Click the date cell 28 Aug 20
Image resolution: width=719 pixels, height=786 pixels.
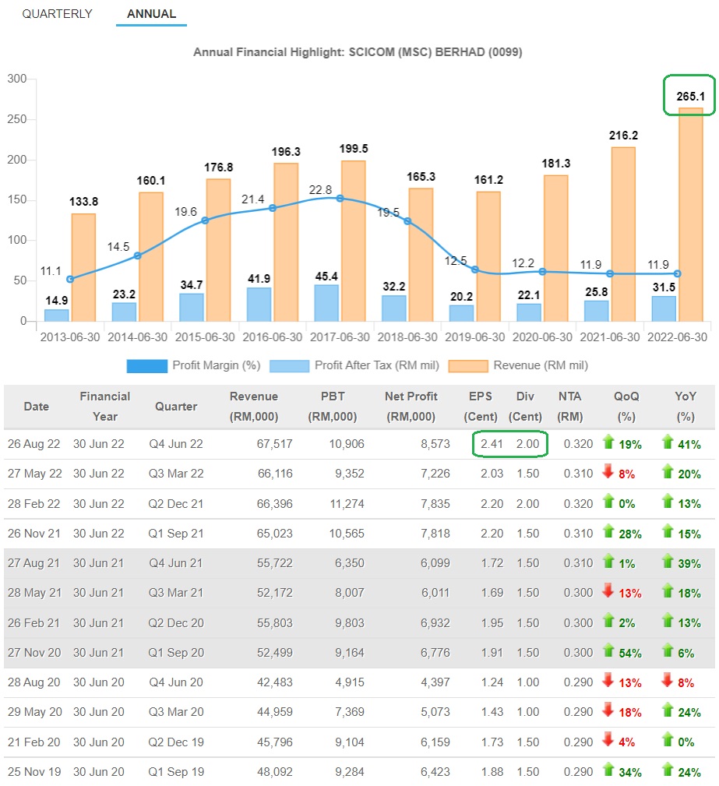pyautogui.click(x=33, y=682)
